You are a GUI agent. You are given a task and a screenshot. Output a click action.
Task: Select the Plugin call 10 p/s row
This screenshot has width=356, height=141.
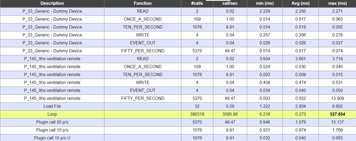coord(178,130)
